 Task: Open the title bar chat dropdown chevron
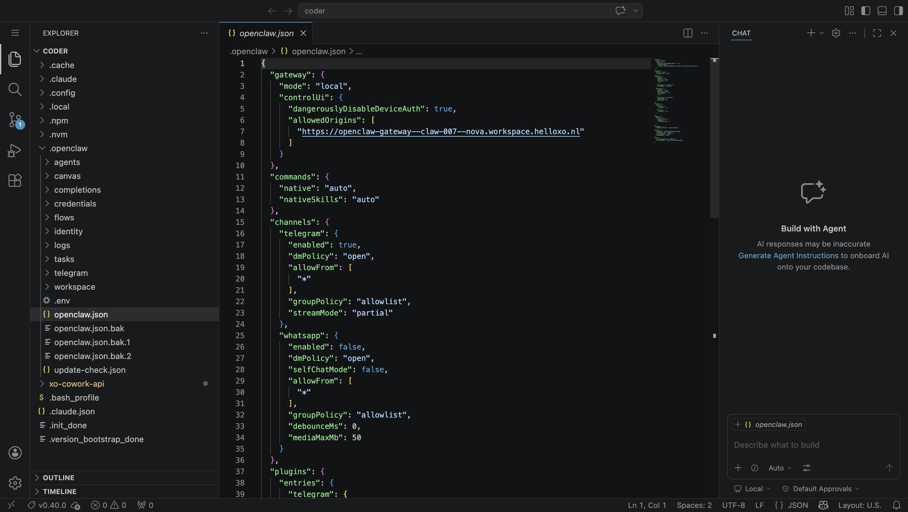pyautogui.click(x=636, y=11)
